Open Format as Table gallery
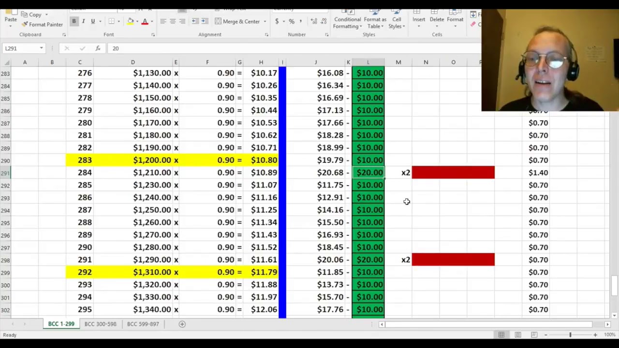Image resolution: width=619 pixels, height=348 pixels. [x=375, y=19]
